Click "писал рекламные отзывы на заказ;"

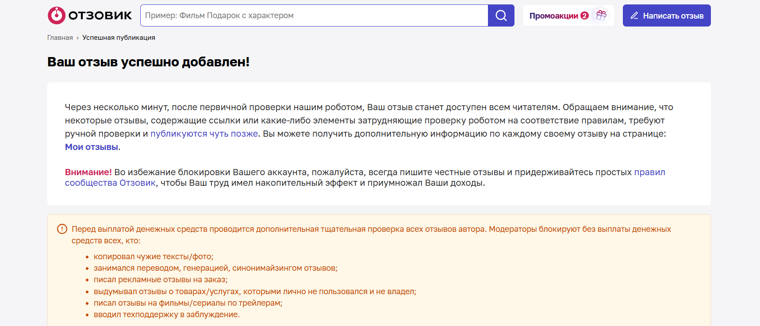click(x=161, y=280)
